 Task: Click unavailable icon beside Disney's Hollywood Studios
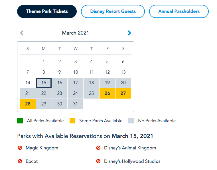click(x=98, y=161)
